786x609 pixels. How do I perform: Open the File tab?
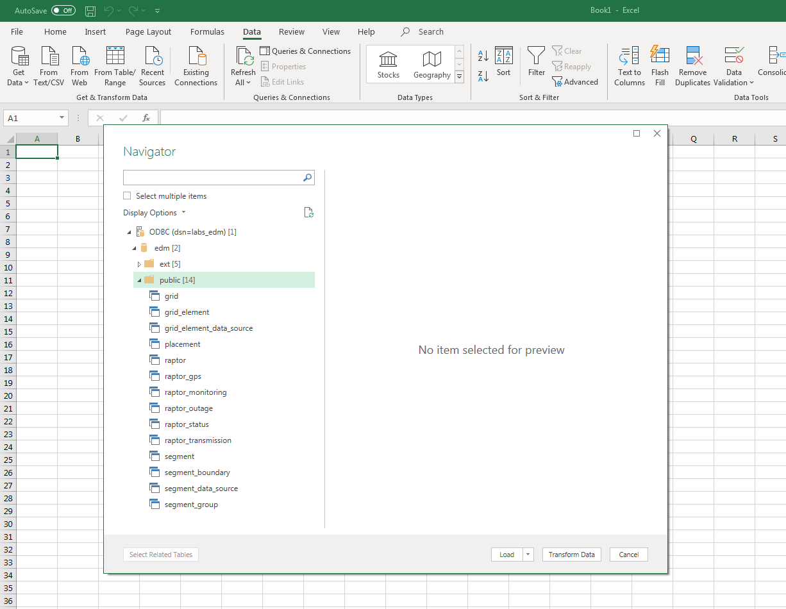[17, 32]
